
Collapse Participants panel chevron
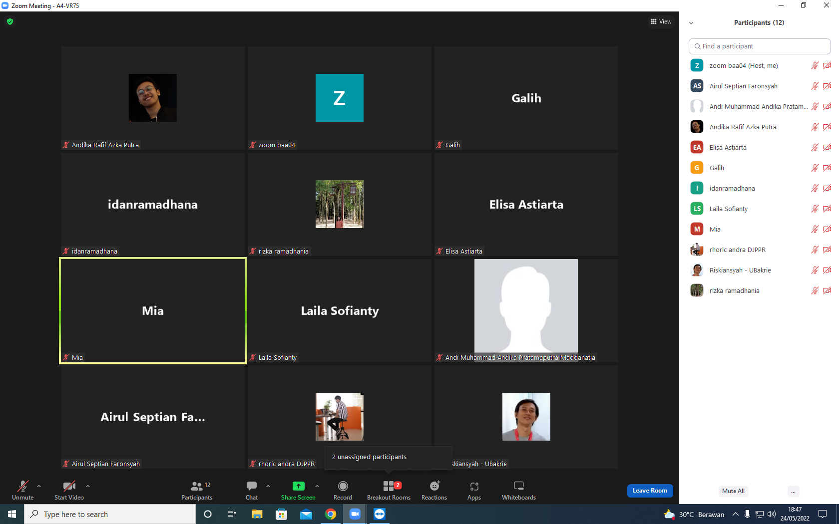click(x=691, y=23)
